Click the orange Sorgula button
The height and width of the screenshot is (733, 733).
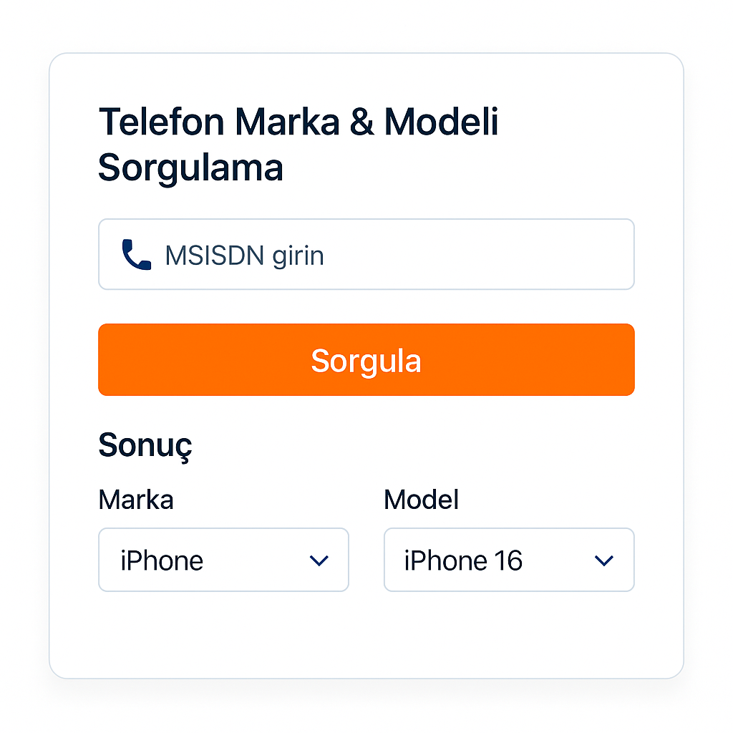click(x=366, y=359)
